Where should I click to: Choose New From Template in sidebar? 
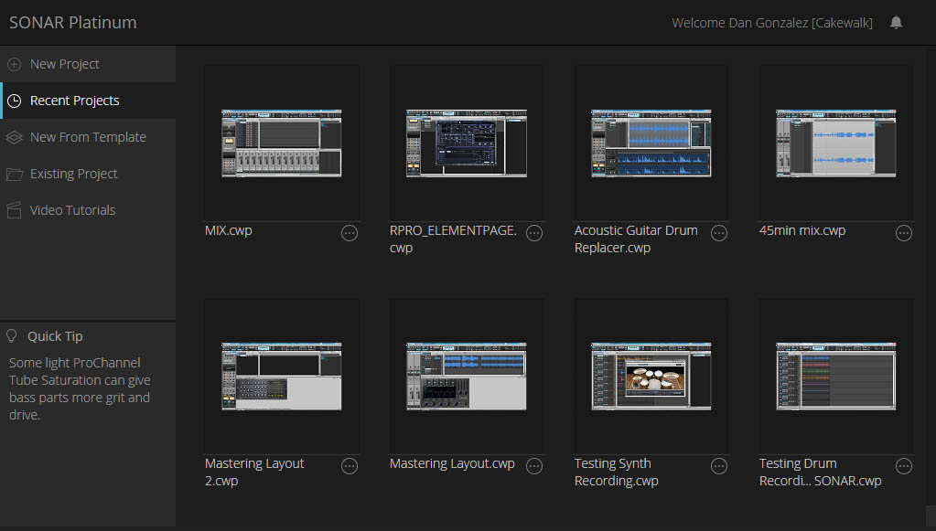click(88, 137)
